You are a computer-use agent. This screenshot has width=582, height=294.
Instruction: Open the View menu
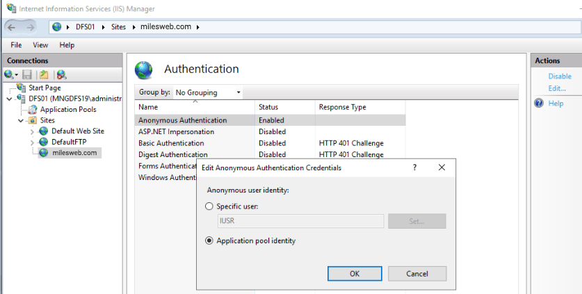point(40,45)
